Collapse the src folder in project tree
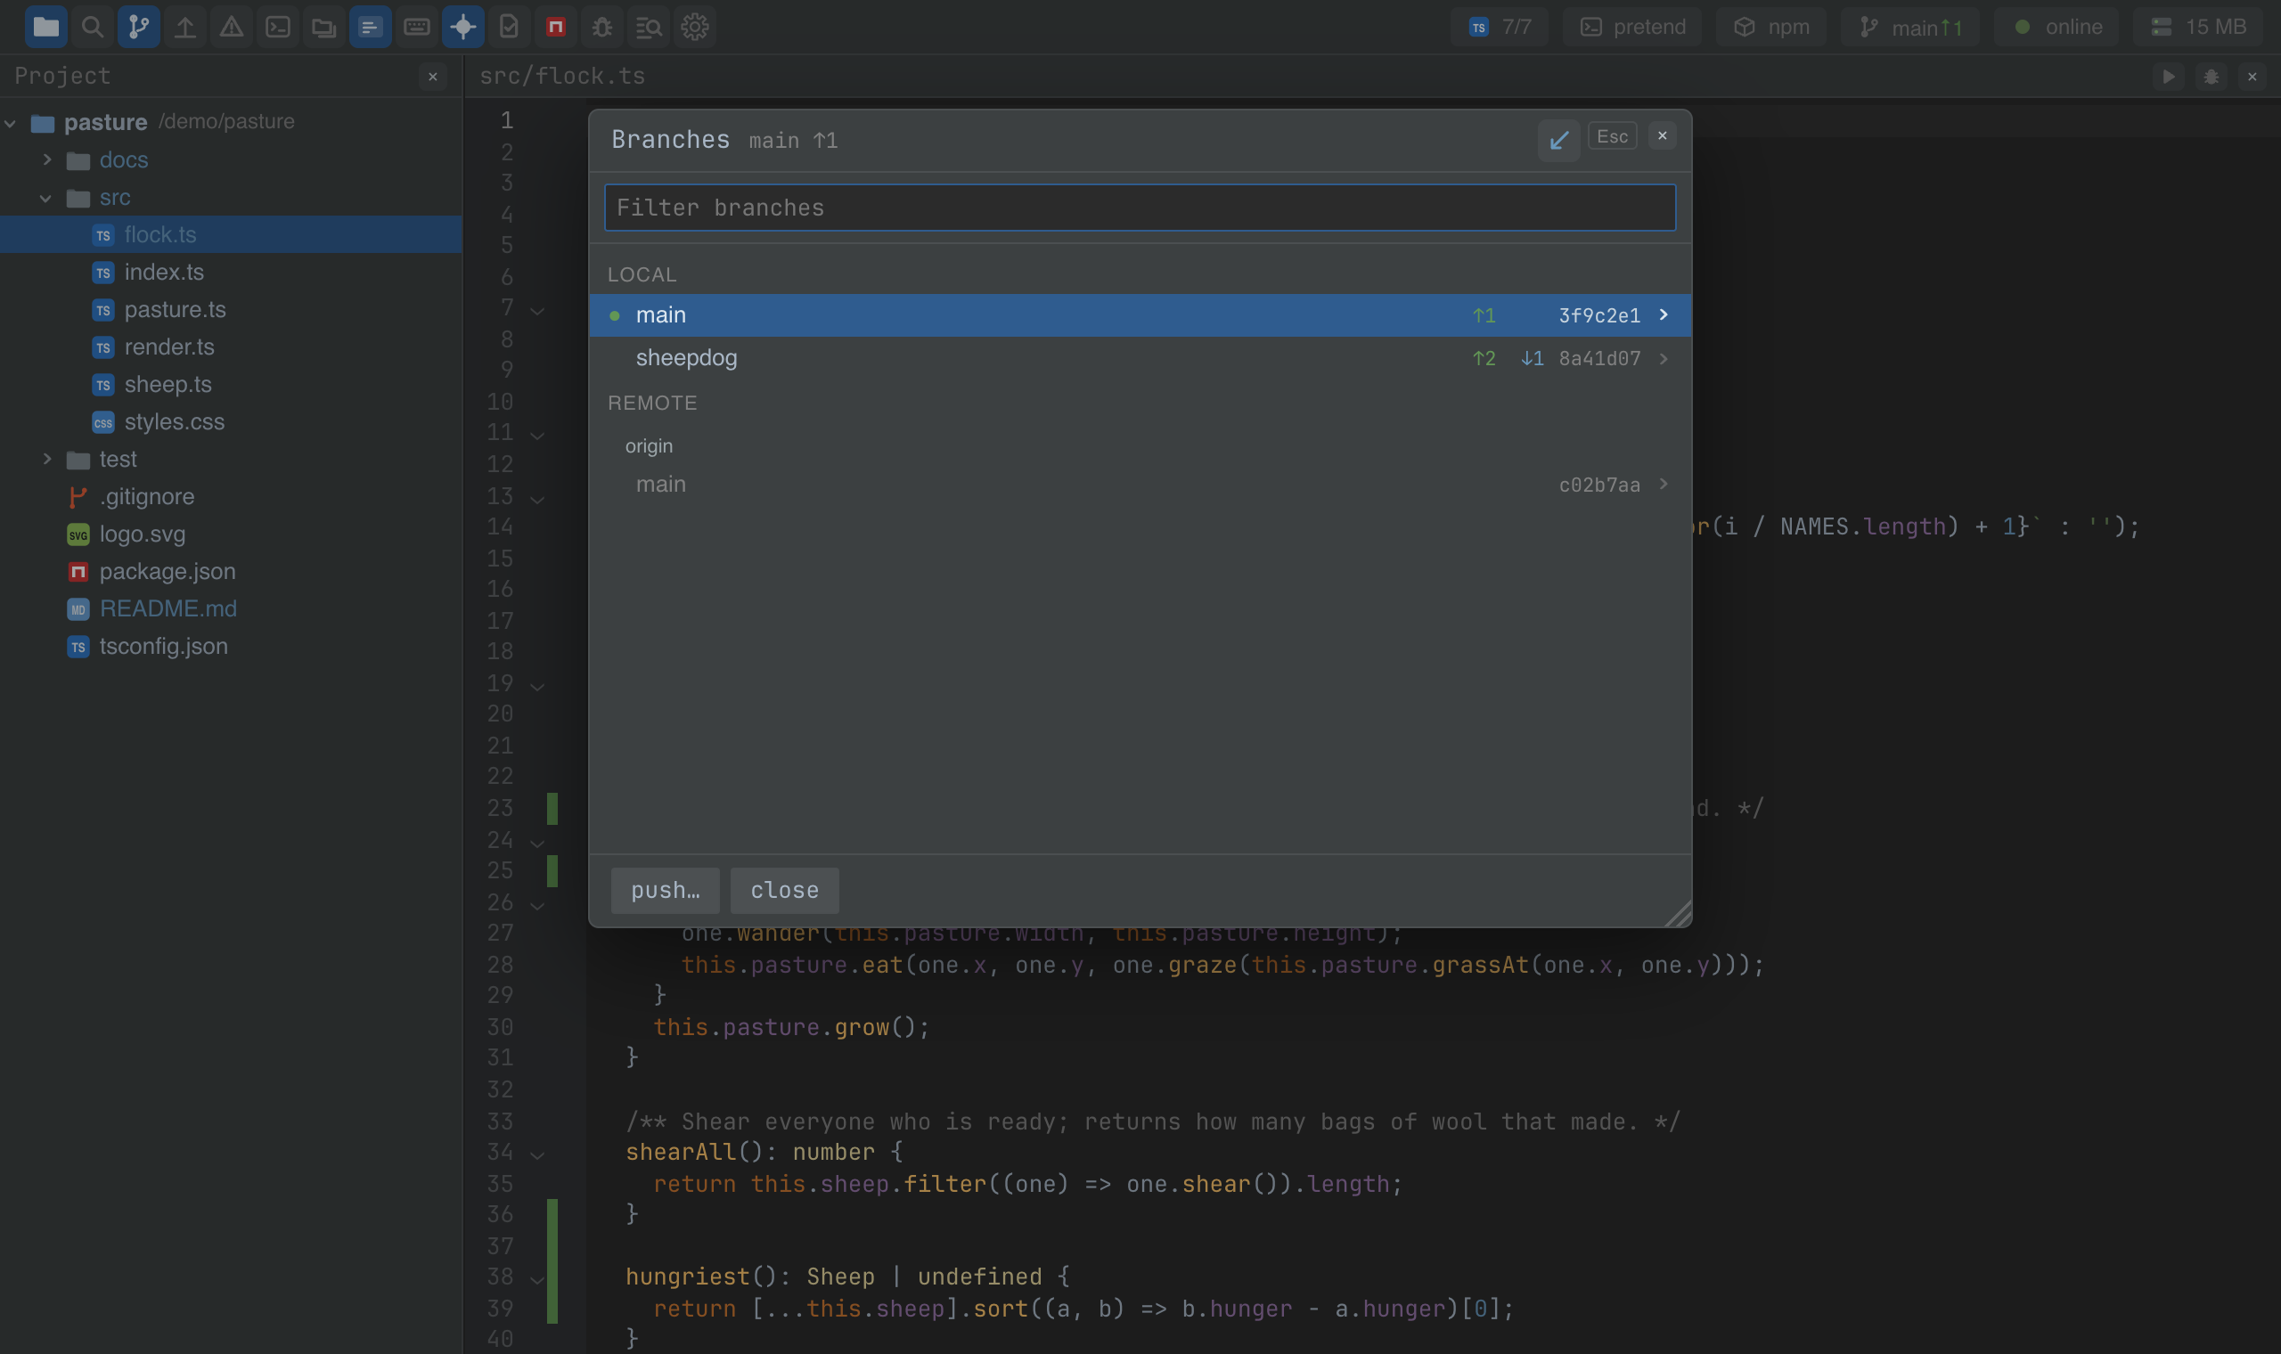The image size is (2281, 1354). 46,197
